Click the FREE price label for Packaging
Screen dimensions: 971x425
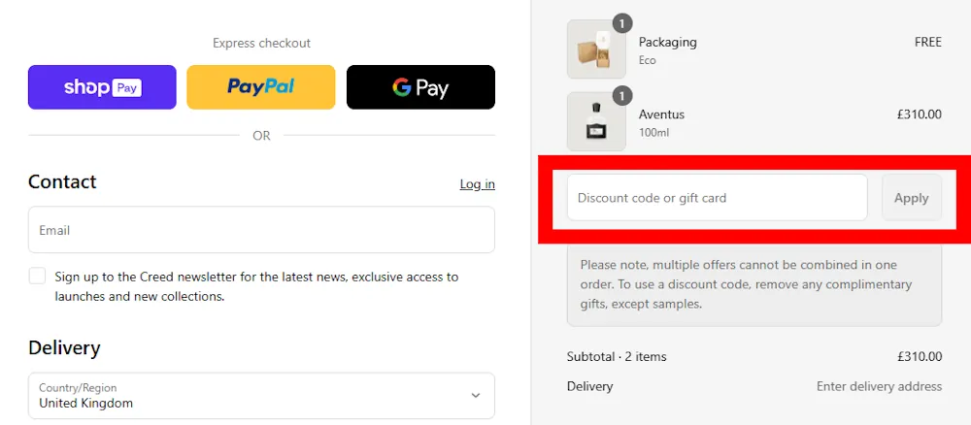point(927,43)
